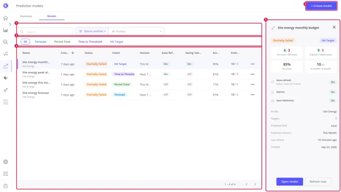This screenshot has height=192, width=341.
Task: Click the search magnifier icon
Action: pos(22,32)
